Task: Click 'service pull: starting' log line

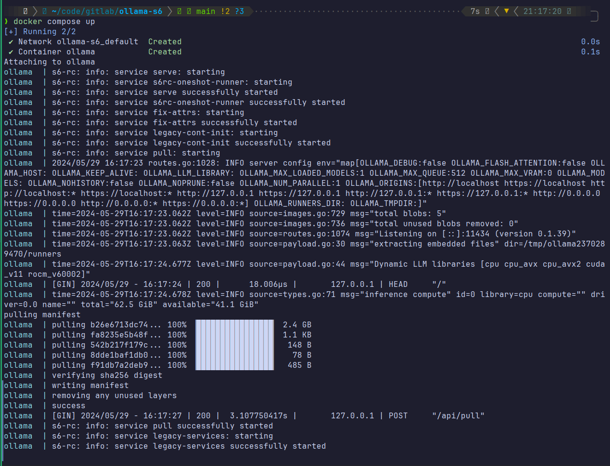Action: [167, 153]
